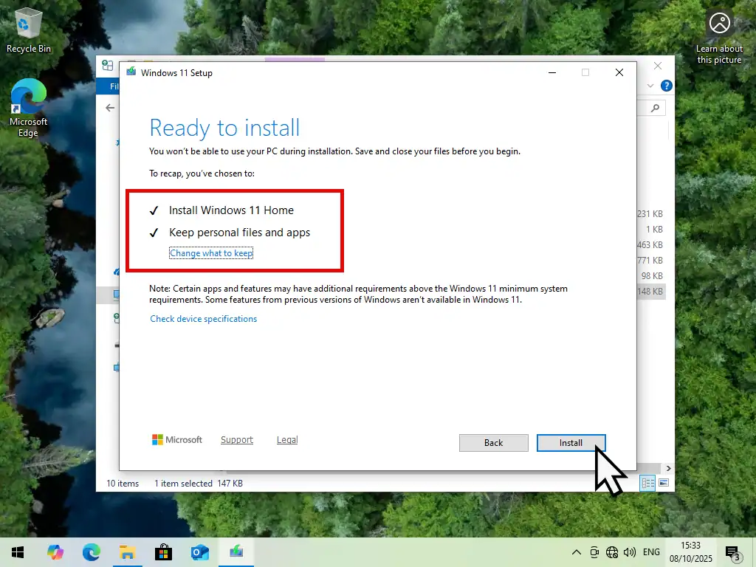Switch File Explorer to large icons view

click(x=664, y=484)
